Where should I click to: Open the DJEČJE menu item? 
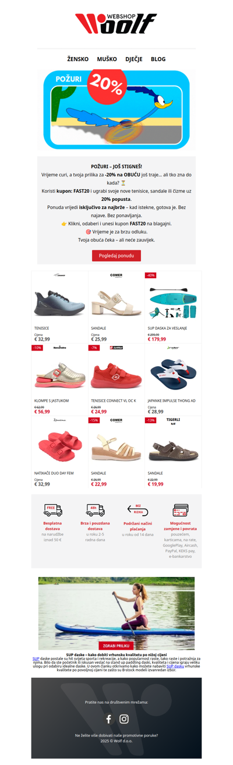point(134,59)
